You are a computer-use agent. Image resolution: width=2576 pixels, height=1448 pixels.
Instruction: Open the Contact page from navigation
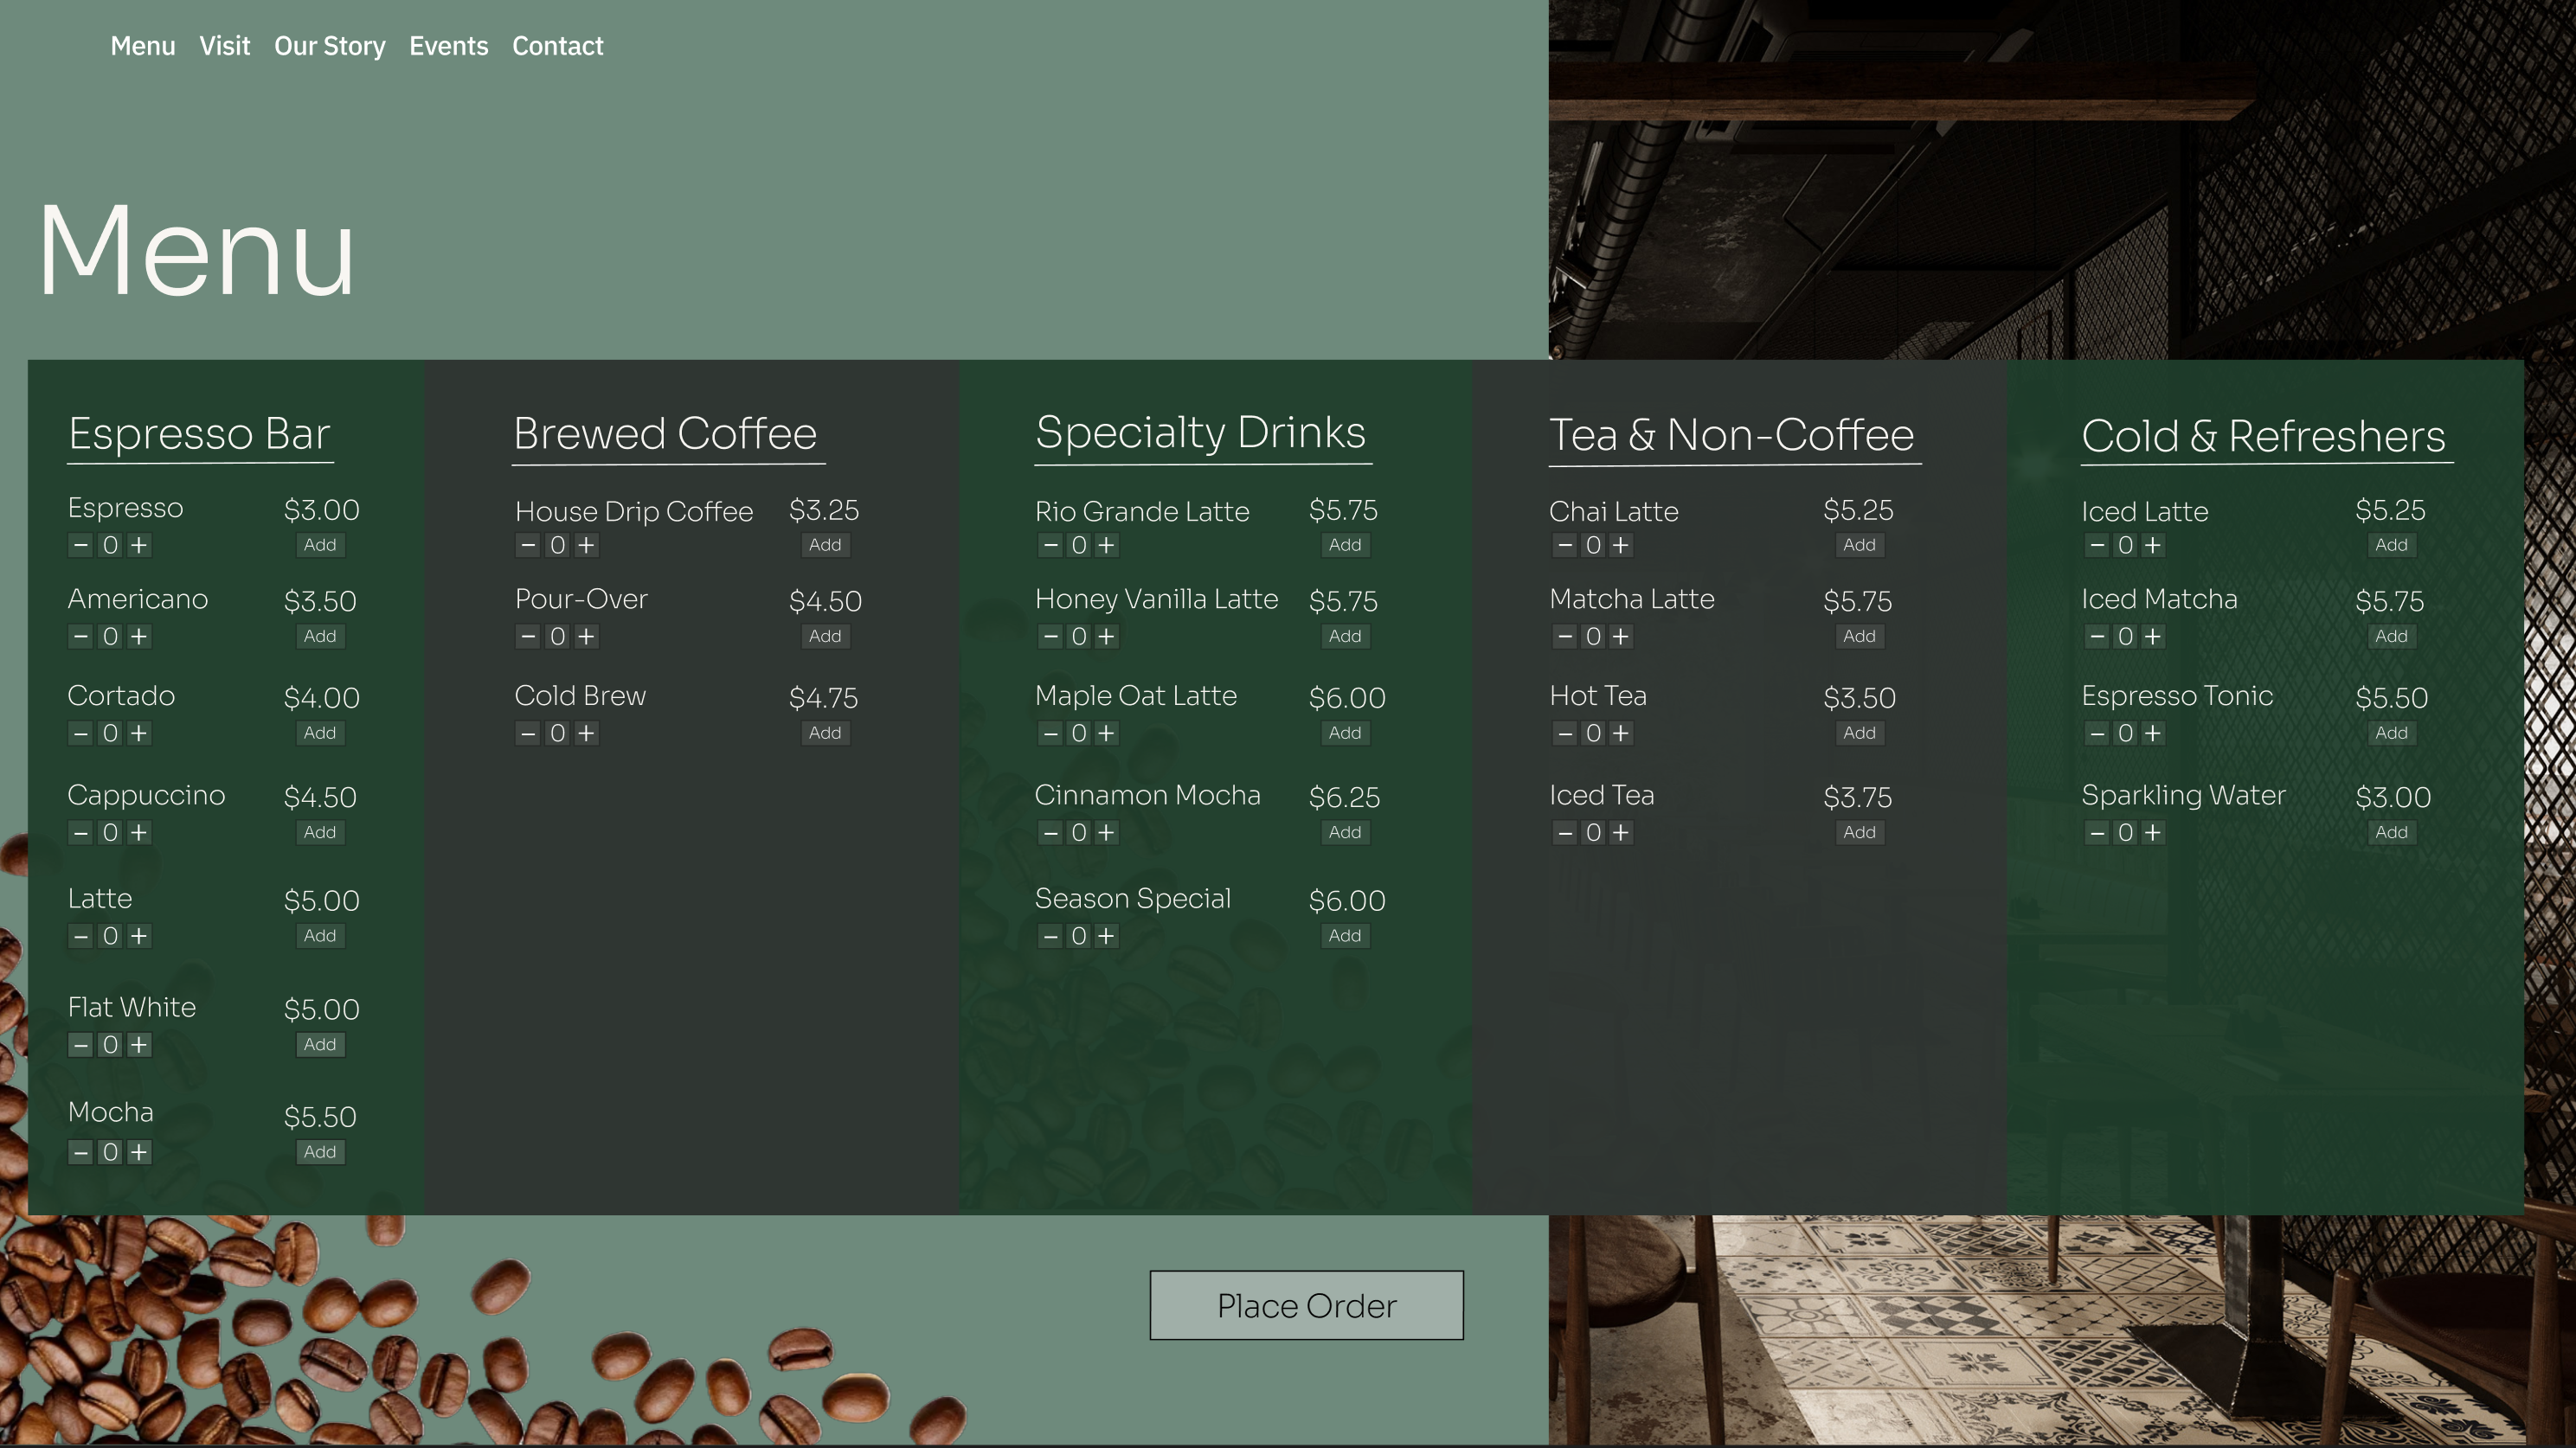pos(557,46)
